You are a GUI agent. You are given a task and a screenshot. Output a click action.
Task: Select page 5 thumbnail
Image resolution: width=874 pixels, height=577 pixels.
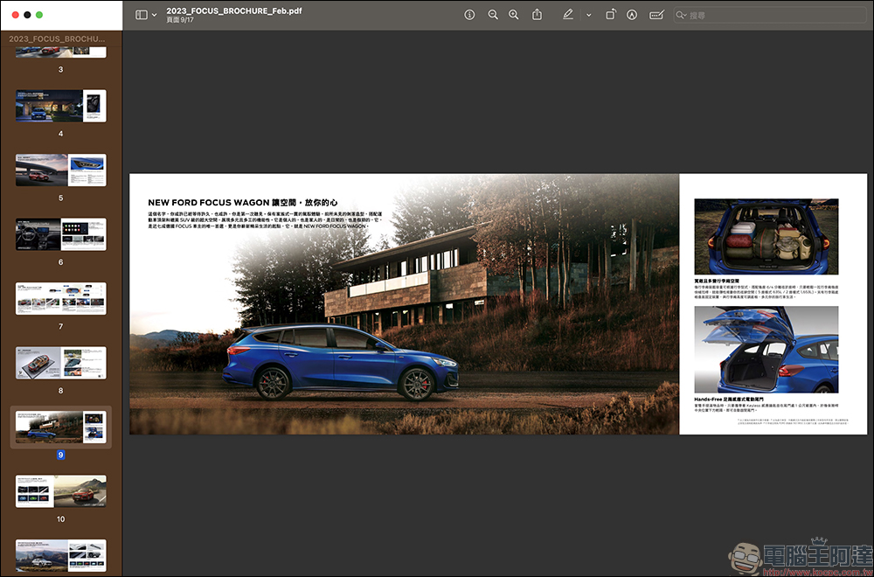[61, 170]
